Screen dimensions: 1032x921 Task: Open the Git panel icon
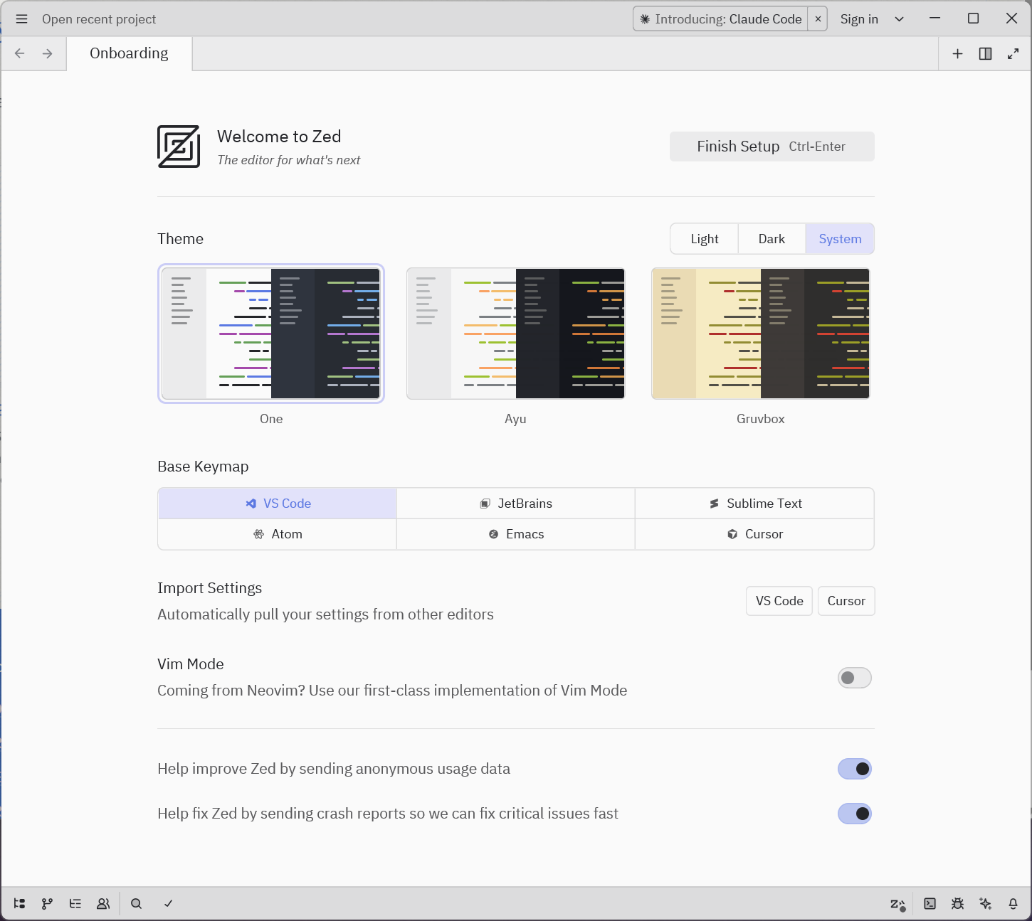[47, 903]
